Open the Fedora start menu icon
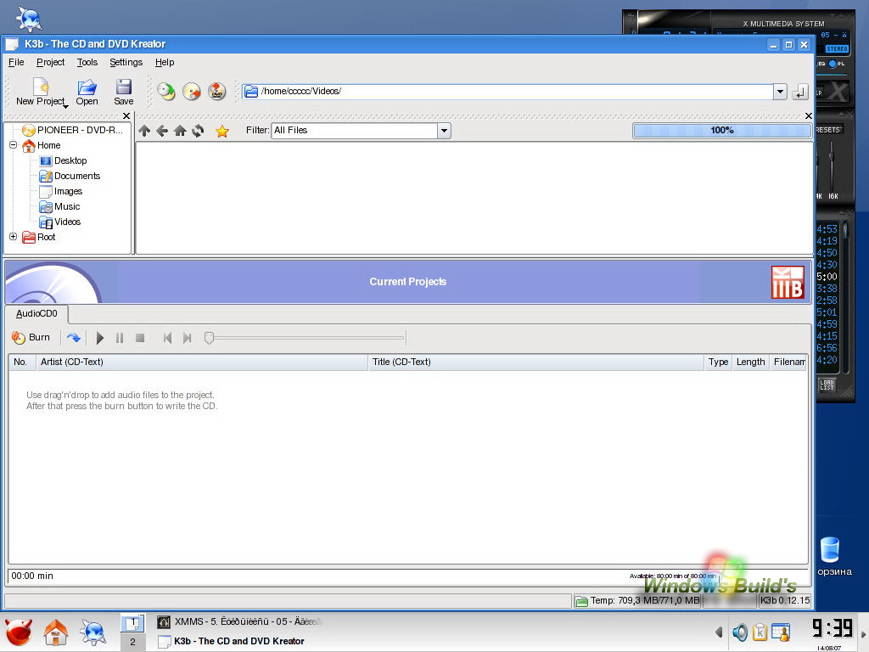 click(x=19, y=632)
